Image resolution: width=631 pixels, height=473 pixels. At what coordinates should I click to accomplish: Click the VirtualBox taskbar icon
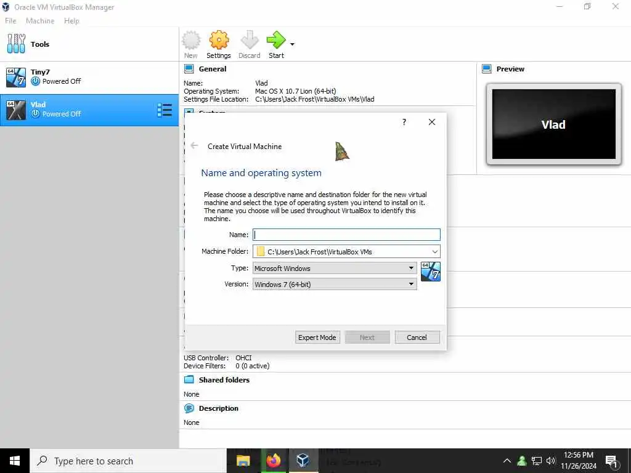[303, 461]
